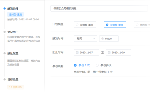Click the 参与限制 label
The width and height of the screenshot is (150, 92).
pos(58,66)
